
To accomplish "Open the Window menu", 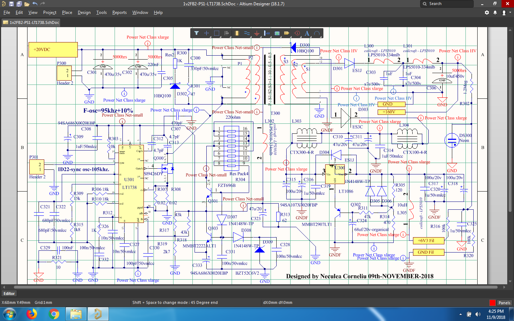I will click(x=140, y=12).
